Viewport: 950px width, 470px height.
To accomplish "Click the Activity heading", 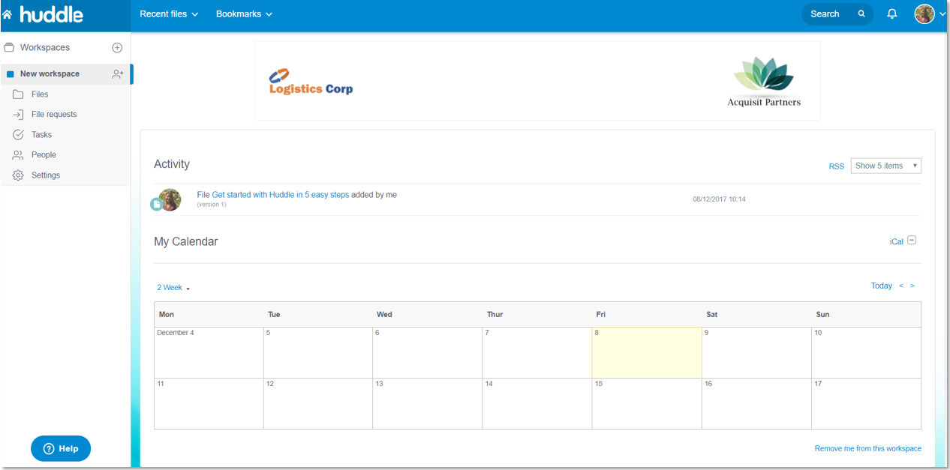I will tap(172, 164).
